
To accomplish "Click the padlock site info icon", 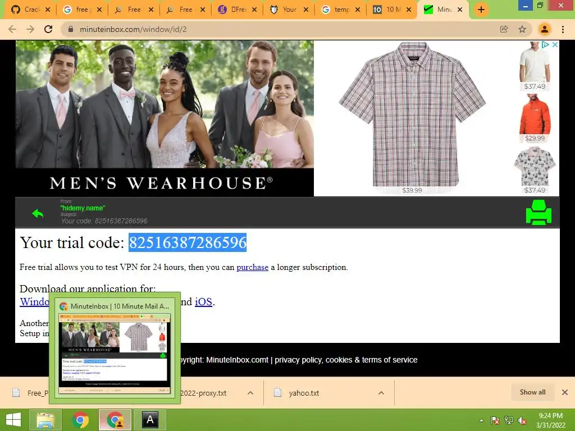I will [x=71, y=29].
